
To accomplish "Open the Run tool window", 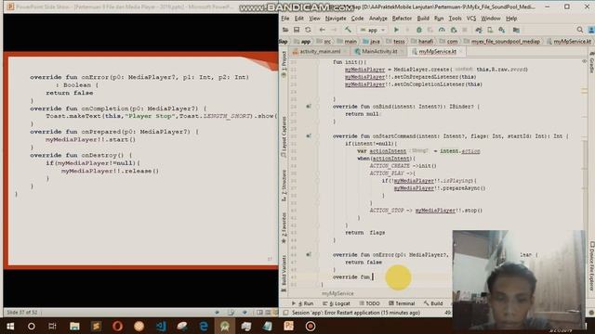I will (303, 303).
